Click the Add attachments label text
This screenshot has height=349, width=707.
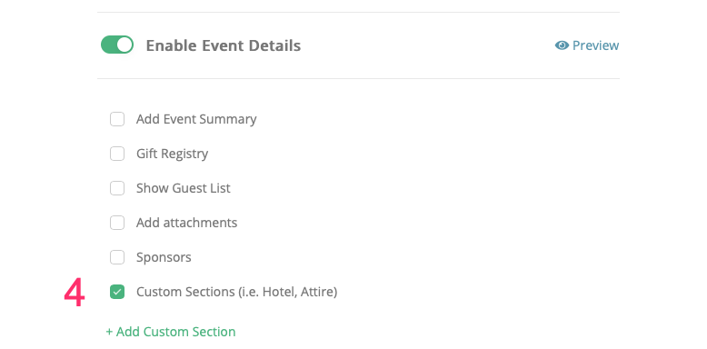click(x=186, y=223)
